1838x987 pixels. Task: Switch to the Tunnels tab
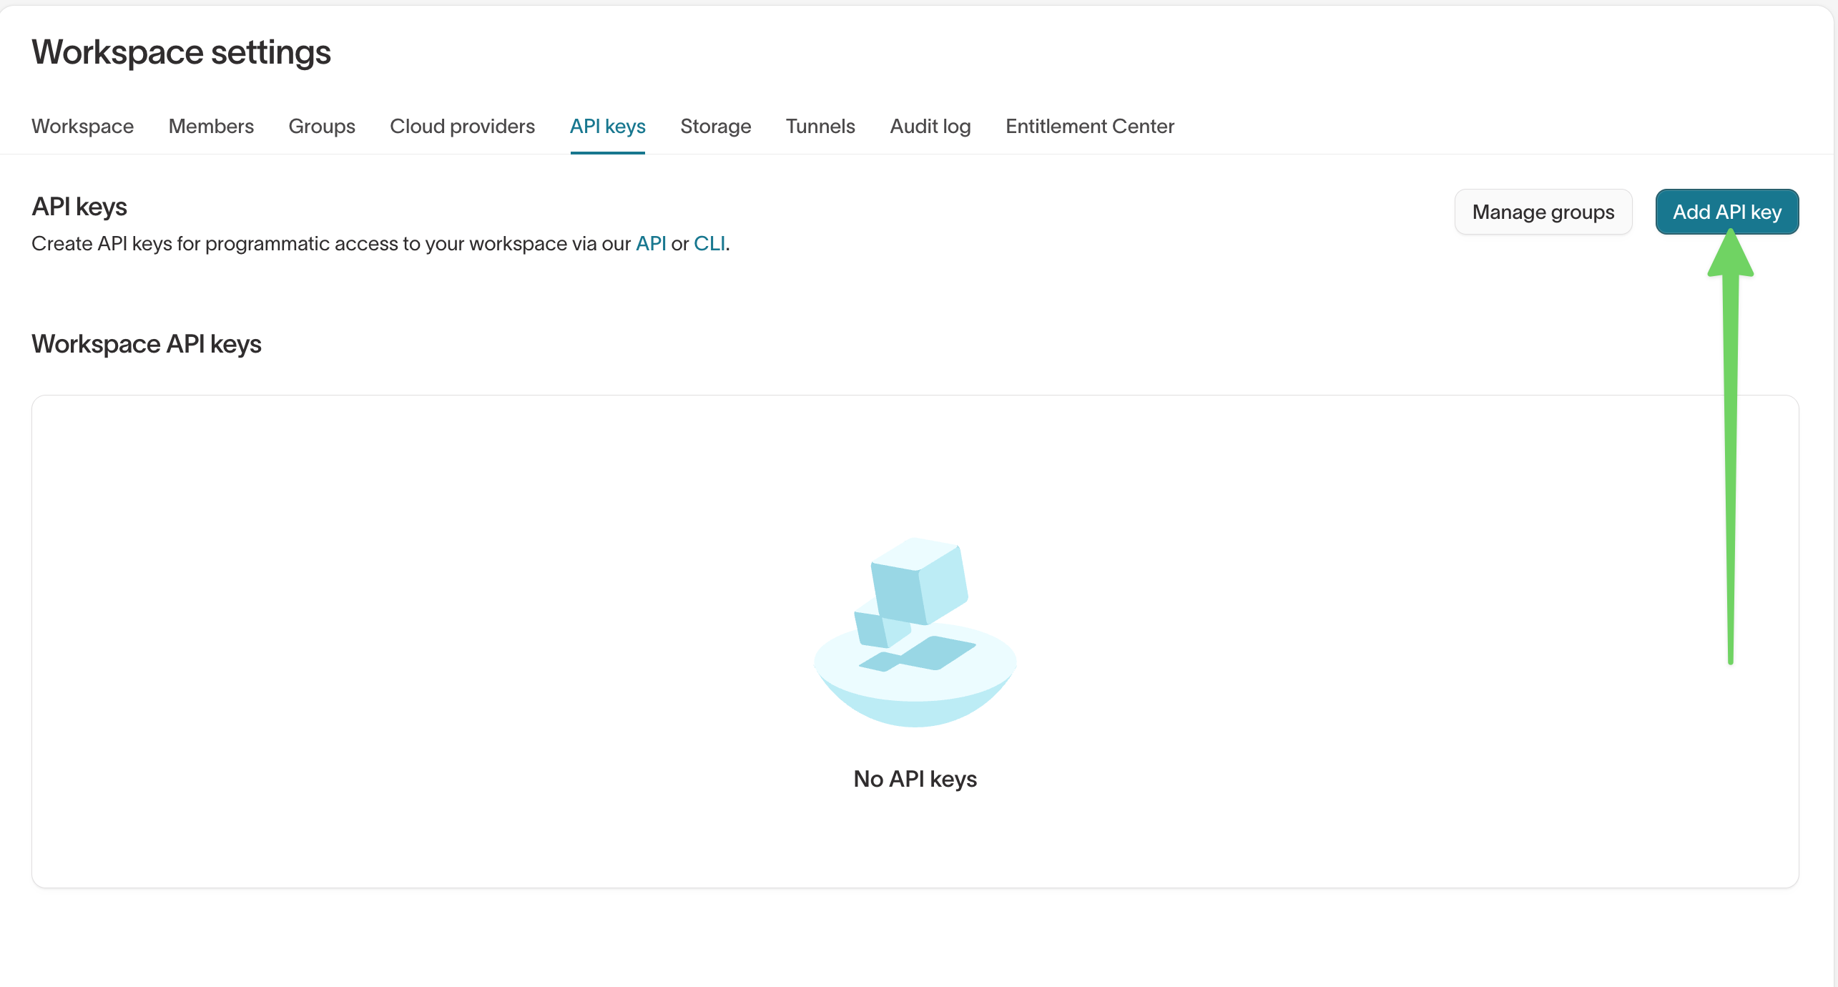coord(820,126)
